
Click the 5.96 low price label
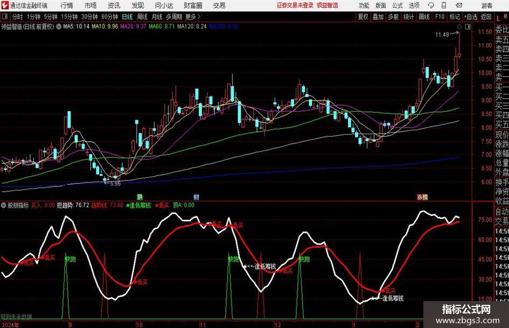tap(115, 184)
